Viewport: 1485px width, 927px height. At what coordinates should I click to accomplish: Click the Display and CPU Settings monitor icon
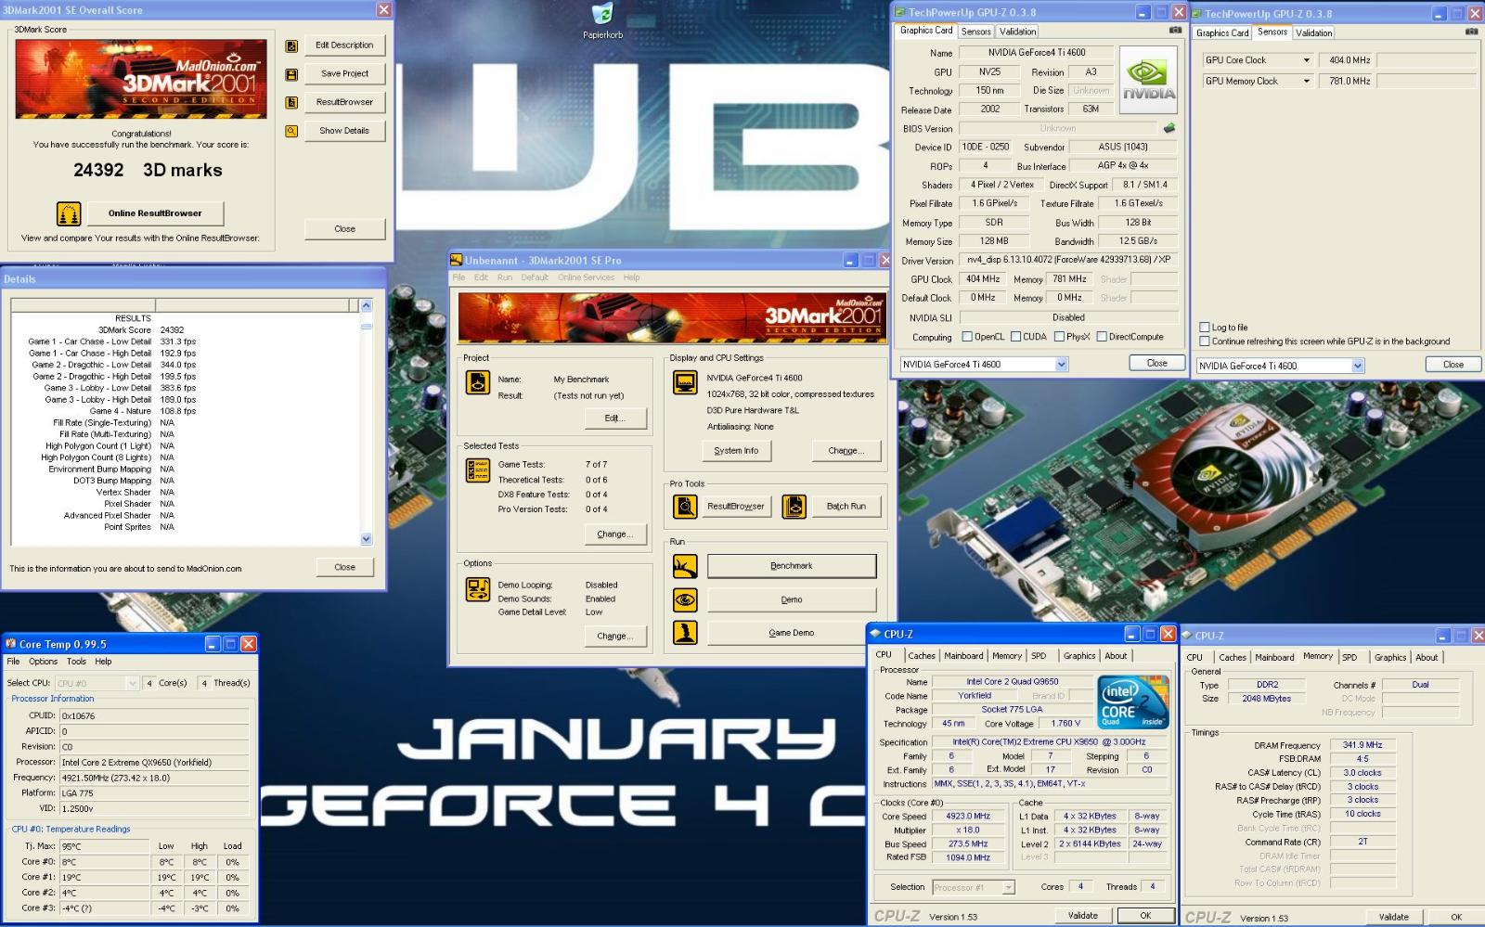click(x=685, y=382)
